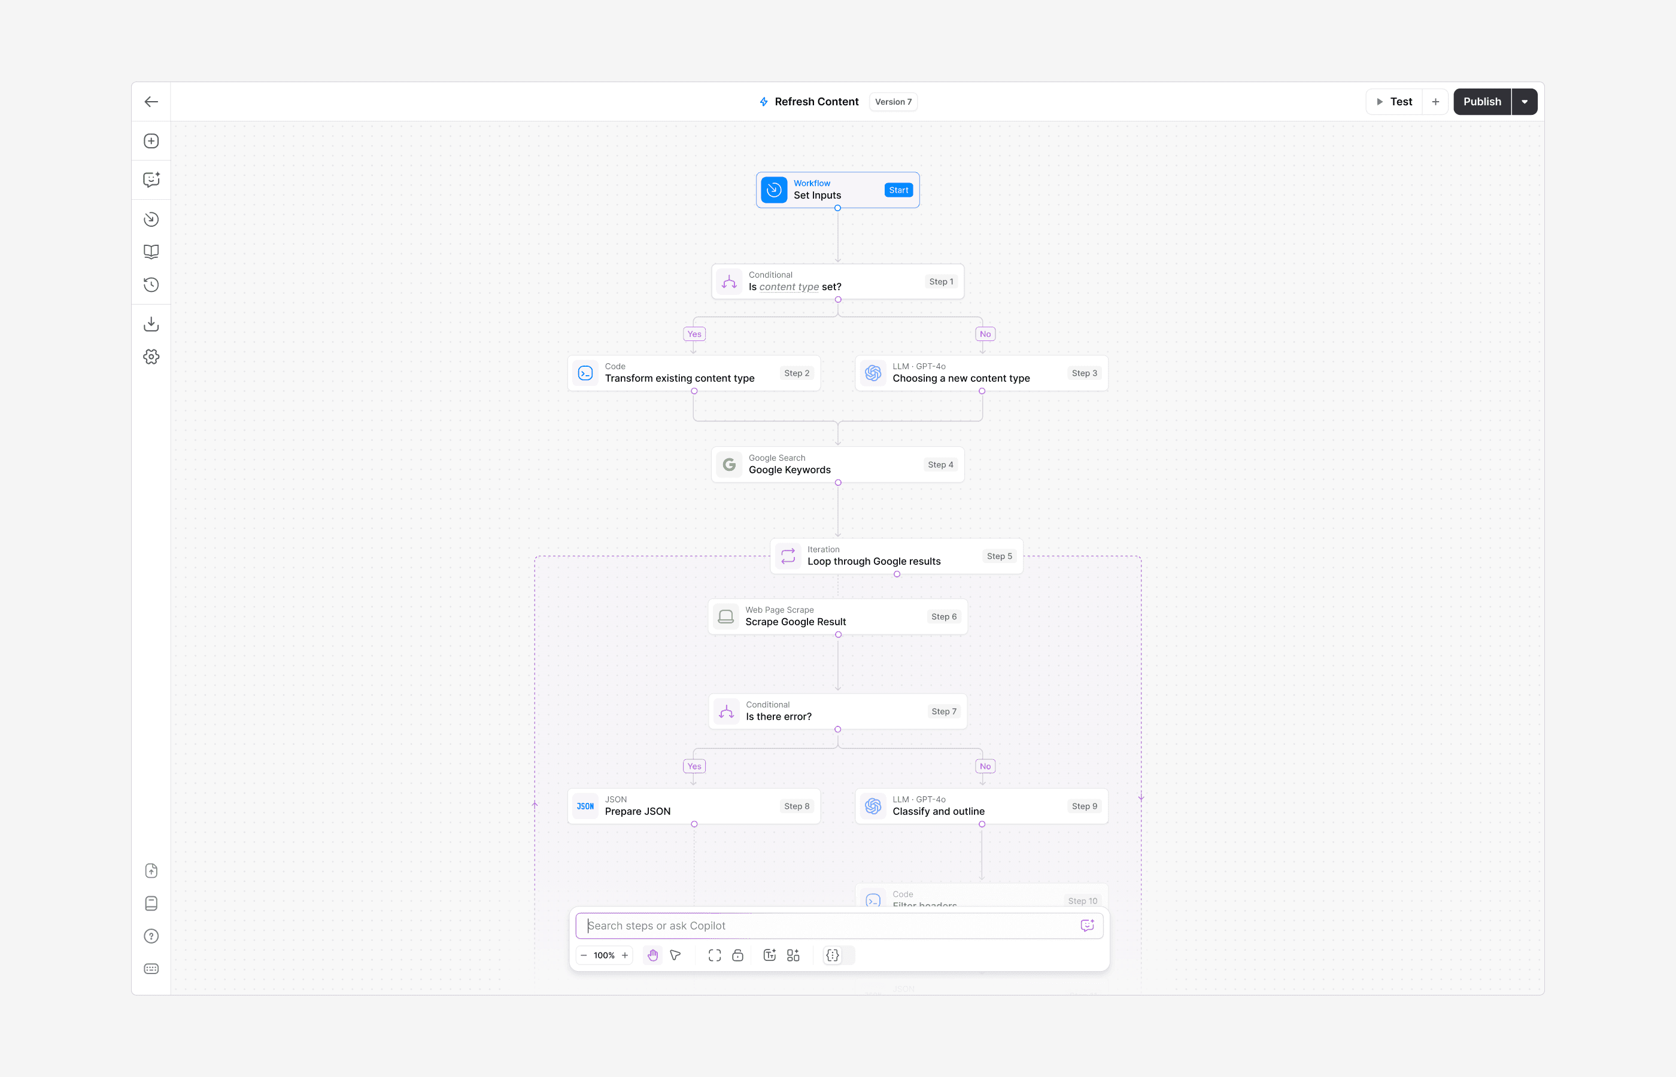Open the Copilot chat sidebar icon
The height and width of the screenshot is (1077, 1676).
pyautogui.click(x=151, y=180)
